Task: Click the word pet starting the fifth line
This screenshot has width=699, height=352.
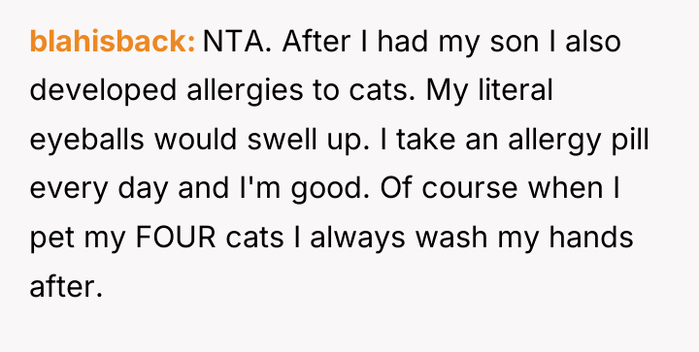Action: click(52, 240)
